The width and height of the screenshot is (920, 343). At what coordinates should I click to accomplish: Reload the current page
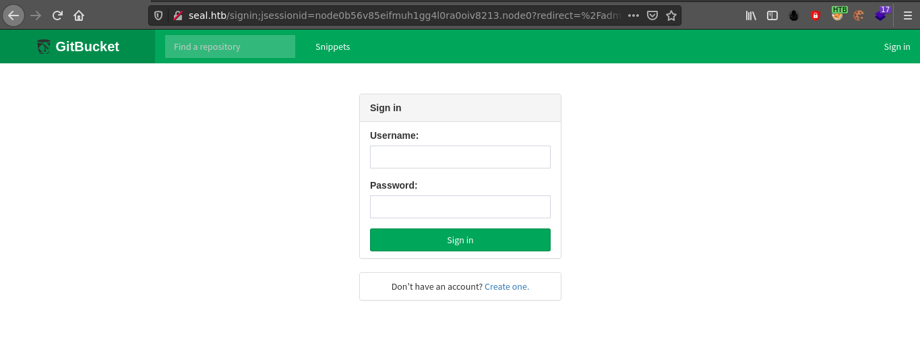coord(57,15)
